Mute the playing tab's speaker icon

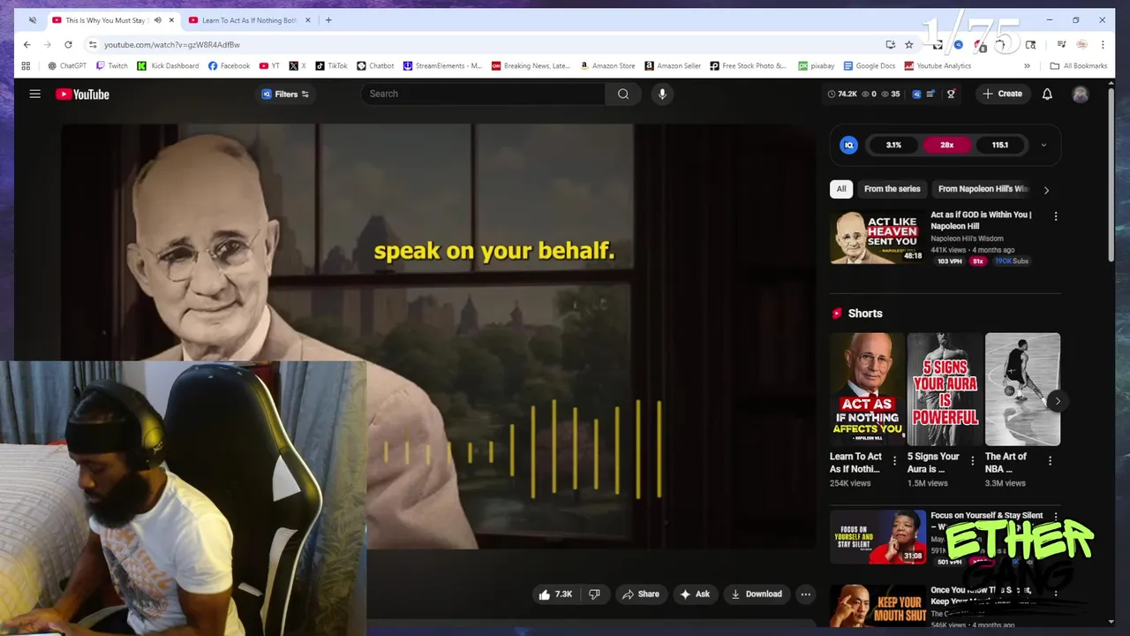pos(158,20)
